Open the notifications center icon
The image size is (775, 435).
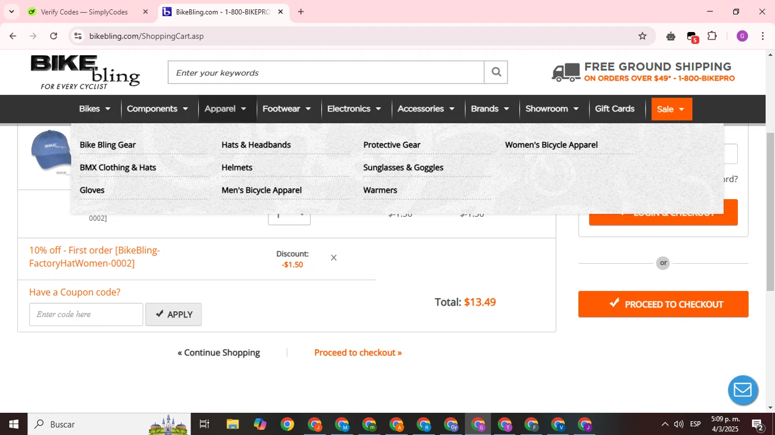pos(758,425)
